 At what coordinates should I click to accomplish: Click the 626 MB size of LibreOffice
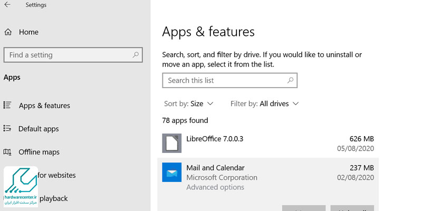(362, 139)
